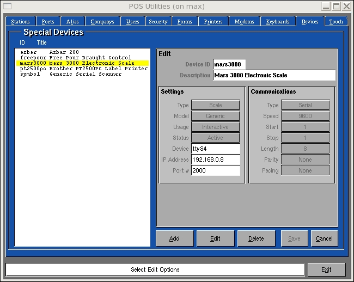
Task: Go to the Companys tab
Action: 102,22
